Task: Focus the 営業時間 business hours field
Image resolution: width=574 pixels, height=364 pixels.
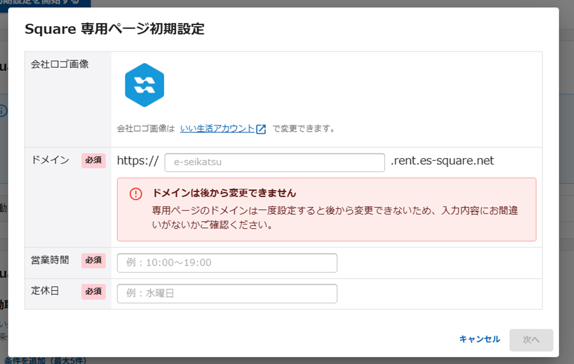Action: click(x=227, y=263)
